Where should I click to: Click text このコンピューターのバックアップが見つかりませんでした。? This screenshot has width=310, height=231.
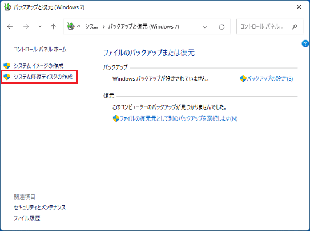(x=169, y=107)
